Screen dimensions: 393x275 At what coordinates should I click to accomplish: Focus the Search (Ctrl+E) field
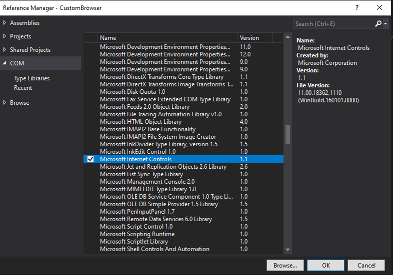(332, 23)
